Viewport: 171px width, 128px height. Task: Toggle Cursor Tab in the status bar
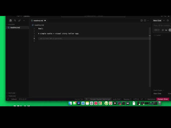[79, 99]
